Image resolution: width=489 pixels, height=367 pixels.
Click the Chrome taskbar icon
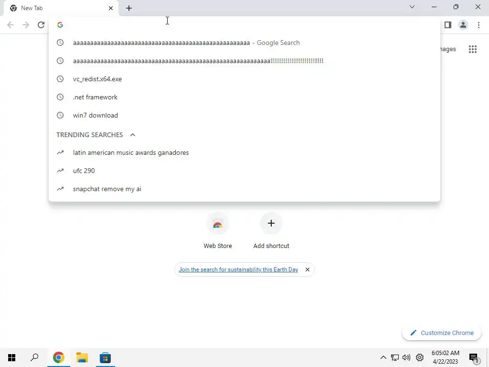coord(58,357)
